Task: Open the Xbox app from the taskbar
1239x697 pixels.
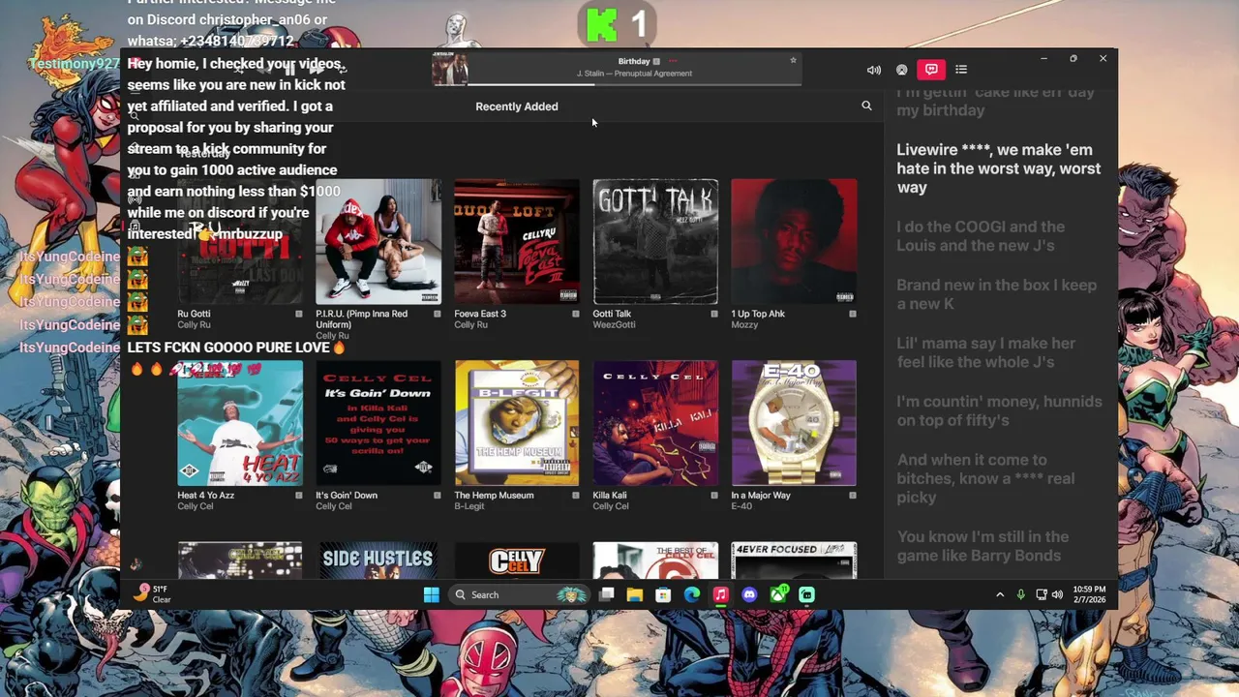Action: [778, 594]
